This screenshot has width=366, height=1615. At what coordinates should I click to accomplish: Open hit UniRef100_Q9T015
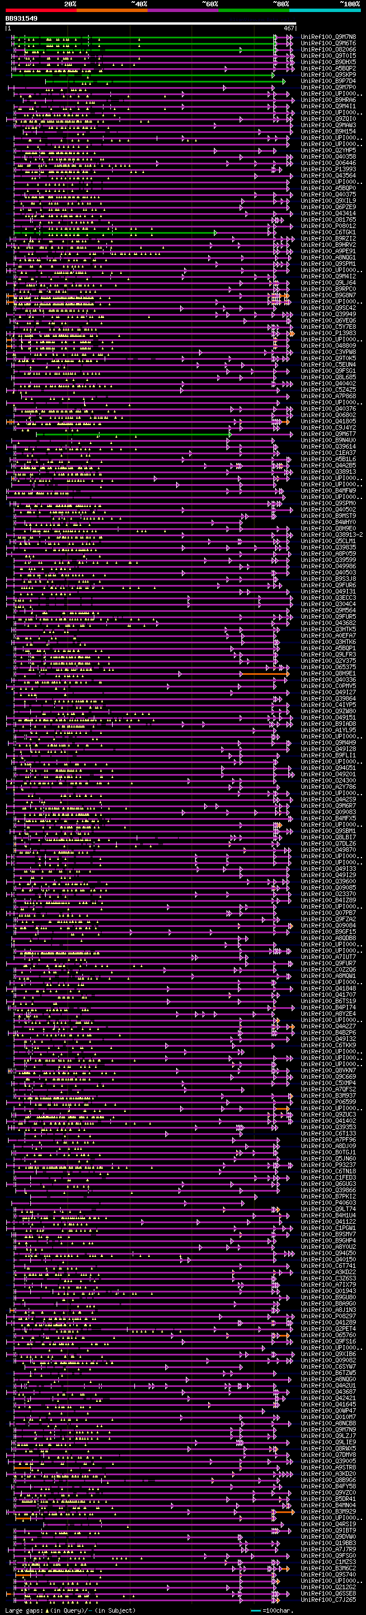pos(328,56)
